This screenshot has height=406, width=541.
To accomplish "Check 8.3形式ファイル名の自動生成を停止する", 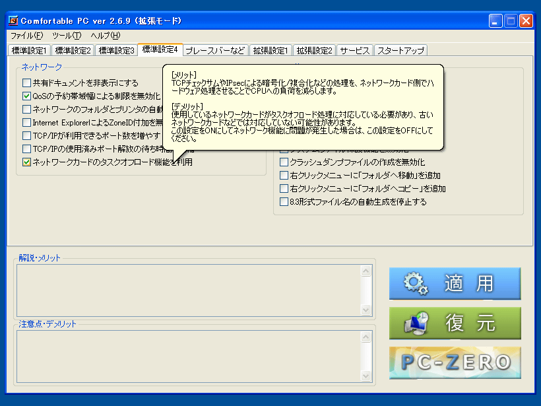I will click(x=284, y=201).
